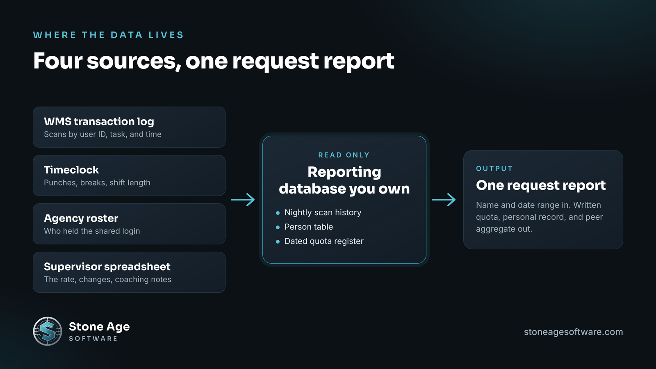This screenshot has height=369, width=656.
Task: Select the 'WHERE THE DATA LIVES' eyebrow text
Action: tap(109, 35)
